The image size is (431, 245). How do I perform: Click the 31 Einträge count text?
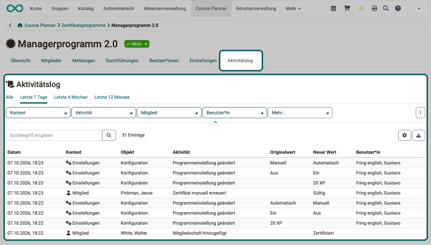pyautogui.click(x=133, y=135)
